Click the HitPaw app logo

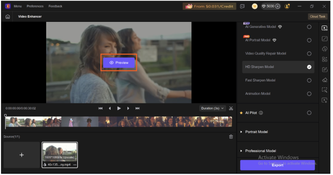pyautogui.click(x=8, y=6)
